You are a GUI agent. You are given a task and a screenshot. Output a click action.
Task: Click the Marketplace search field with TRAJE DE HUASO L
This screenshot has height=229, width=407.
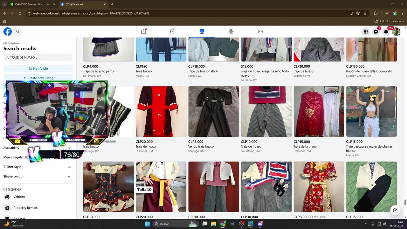click(x=38, y=58)
